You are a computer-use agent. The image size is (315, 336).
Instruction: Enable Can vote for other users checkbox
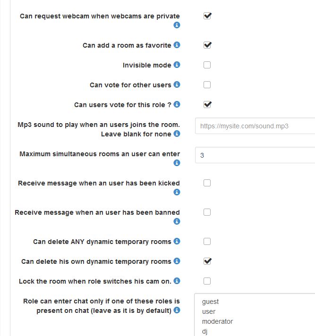pos(207,85)
